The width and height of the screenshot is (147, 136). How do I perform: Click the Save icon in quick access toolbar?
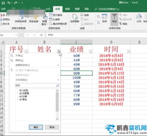3,3
